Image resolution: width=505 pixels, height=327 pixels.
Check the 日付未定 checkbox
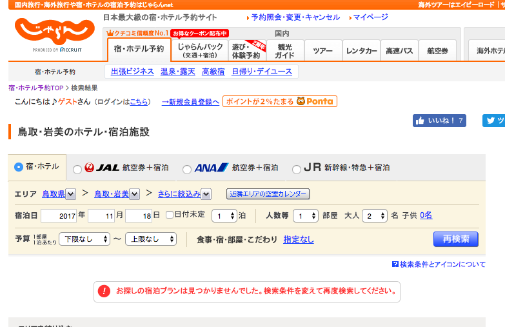(x=170, y=215)
